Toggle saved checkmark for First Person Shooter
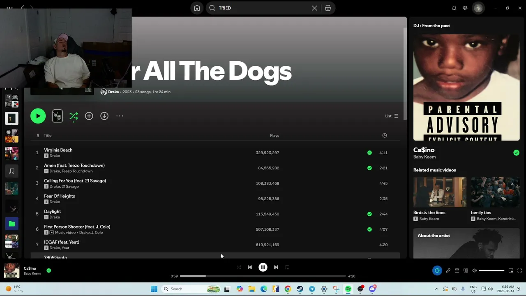Image resolution: width=526 pixels, height=296 pixels. pos(369,229)
